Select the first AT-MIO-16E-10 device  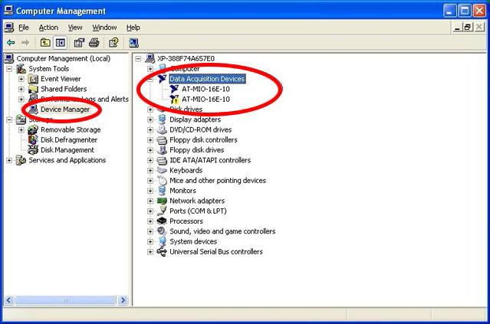pyautogui.click(x=206, y=90)
